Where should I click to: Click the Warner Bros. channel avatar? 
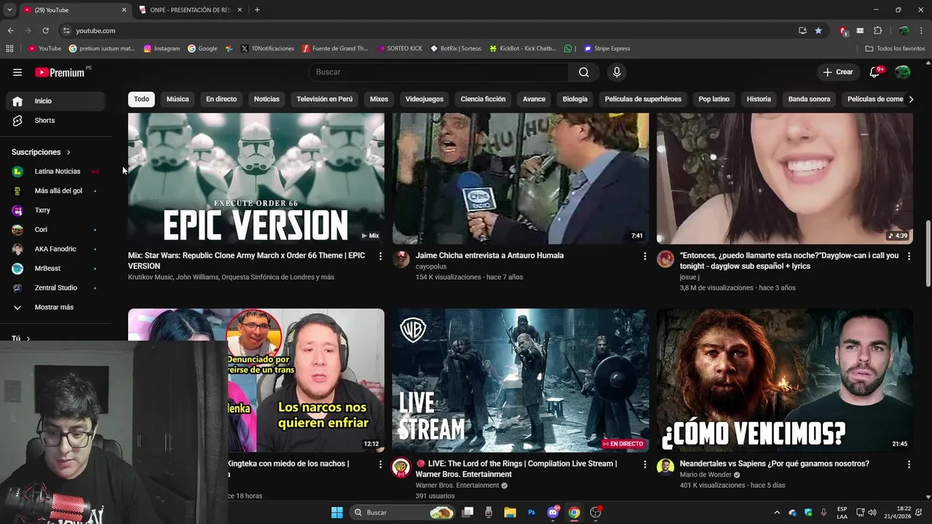click(x=401, y=467)
